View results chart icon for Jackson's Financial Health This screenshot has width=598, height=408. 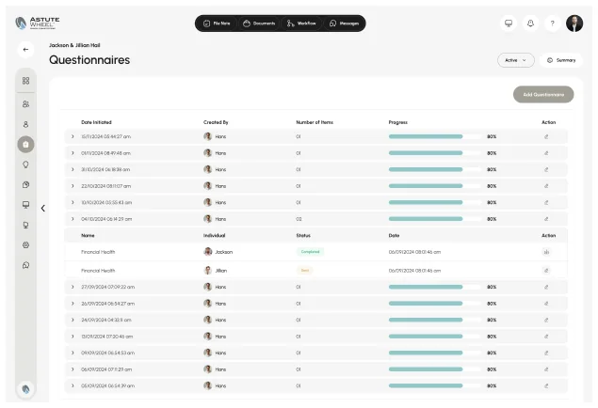546,252
